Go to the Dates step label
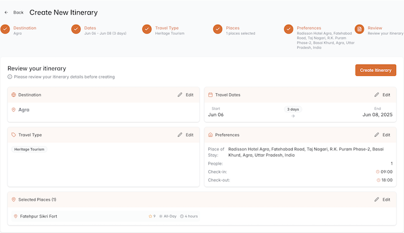Screen dimensions: 404x233 click(x=90, y=28)
